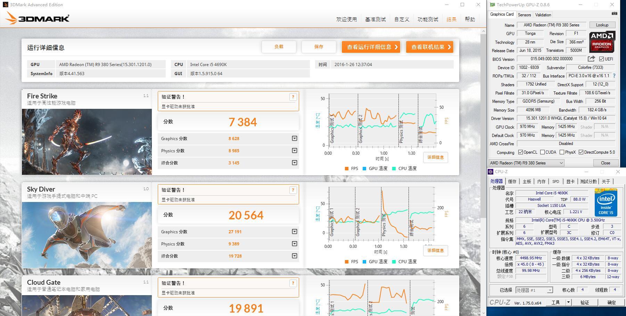Open the processor selection dropdown in CPU-Z
Image resolution: width=626 pixels, height=316 pixels.
click(550, 290)
